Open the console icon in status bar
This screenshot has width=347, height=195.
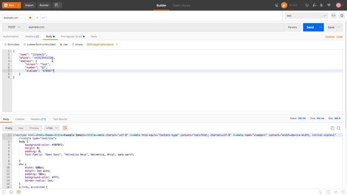(x=18, y=192)
